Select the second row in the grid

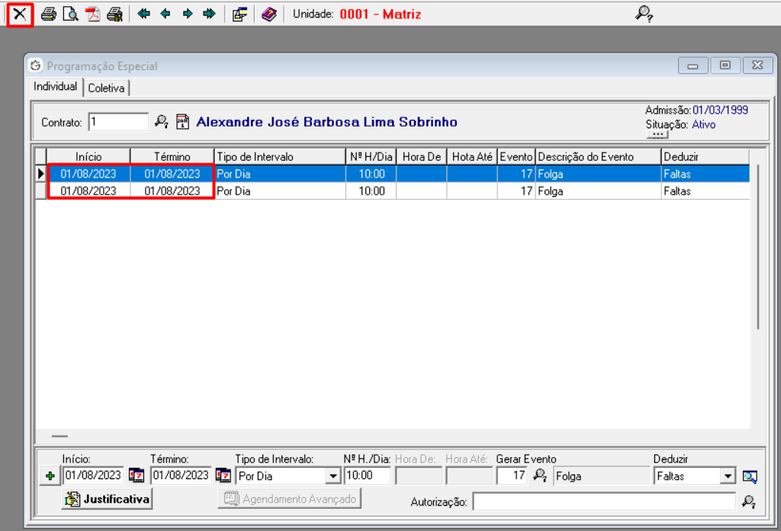tap(381, 191)
